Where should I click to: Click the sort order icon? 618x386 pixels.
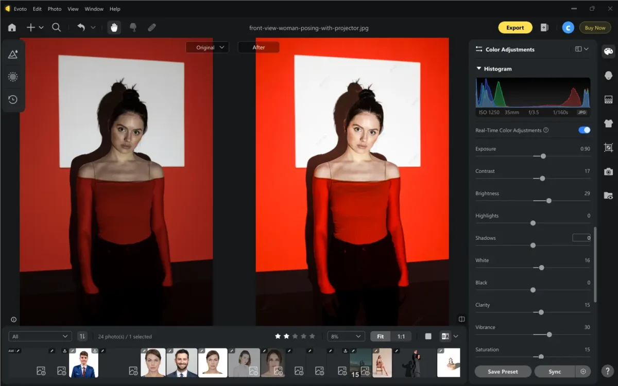82,336
